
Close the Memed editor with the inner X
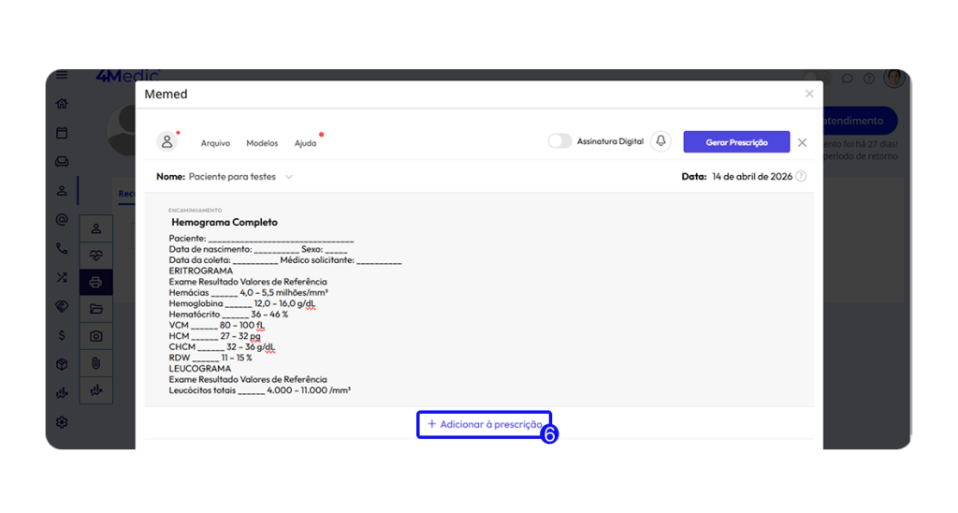click(802, 142)
